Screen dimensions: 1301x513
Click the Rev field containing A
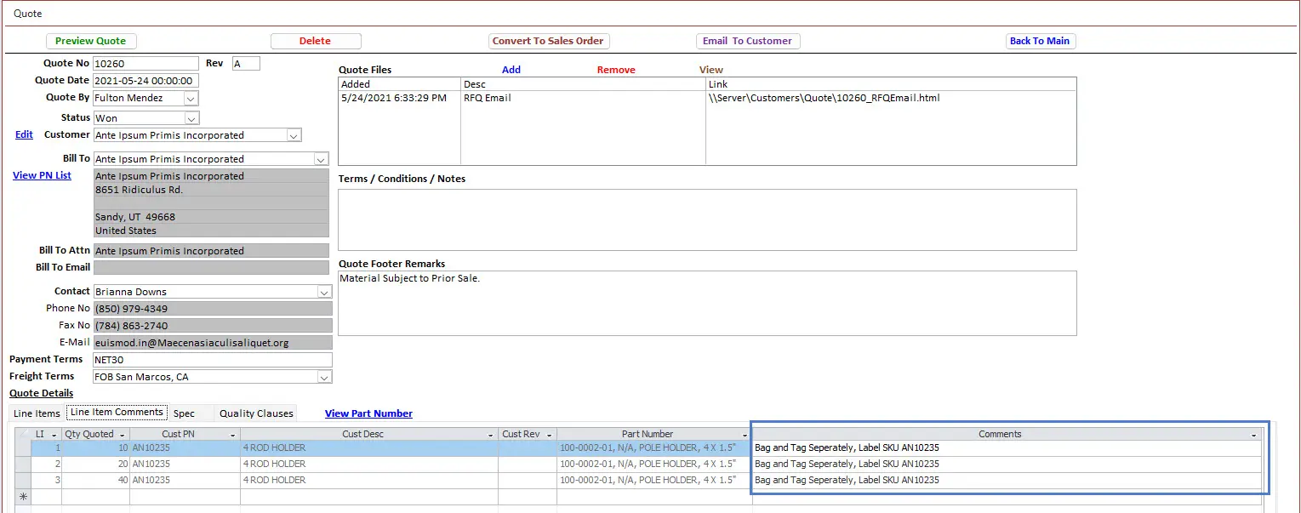pos(246,64)
